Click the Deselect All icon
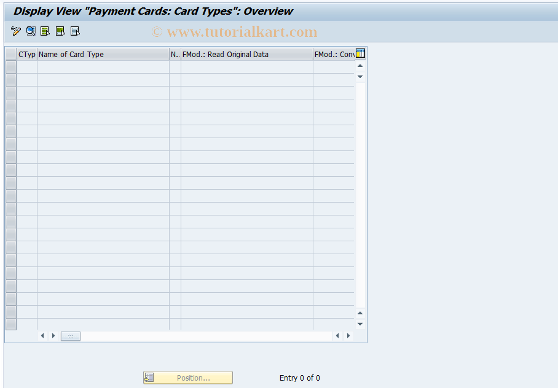Viewport: 558px width, 388px height. click(74, 31)
